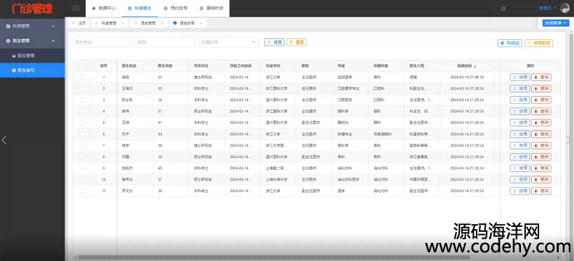Open the 关闭菜单 dropdown button
The image size is (574, 261).
tap(556, 23)
